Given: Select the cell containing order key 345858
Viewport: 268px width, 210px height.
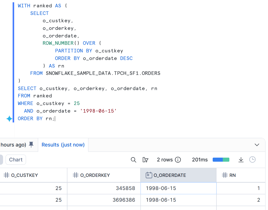Looking at the screenshot, I should [x=104, y=188].
